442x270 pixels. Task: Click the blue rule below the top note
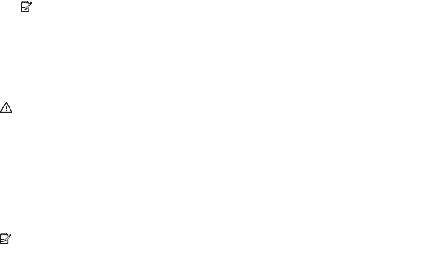coord(238,49)
